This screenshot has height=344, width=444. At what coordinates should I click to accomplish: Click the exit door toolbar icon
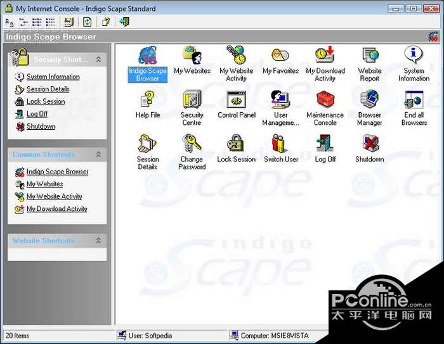124,22
